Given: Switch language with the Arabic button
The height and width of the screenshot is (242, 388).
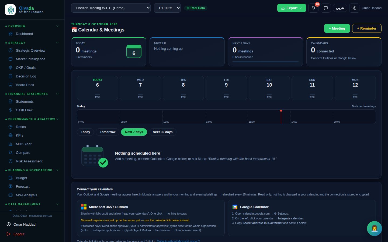Looking at the screenshot, I should (x=340, y=8).
